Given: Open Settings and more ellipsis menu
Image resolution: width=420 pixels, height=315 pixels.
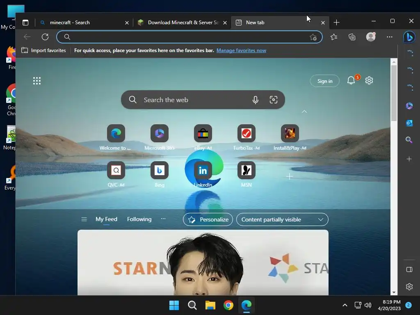Looking at the screenshot, I should (x=390, y=37).
